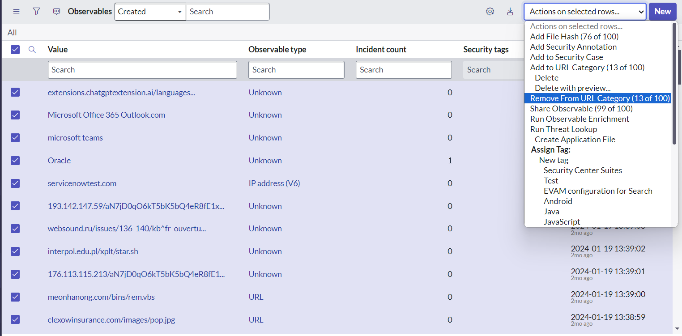Deselect the websound.ru row checkbox
This screenshot has width=682, height=336.
[x=15, y=229]
